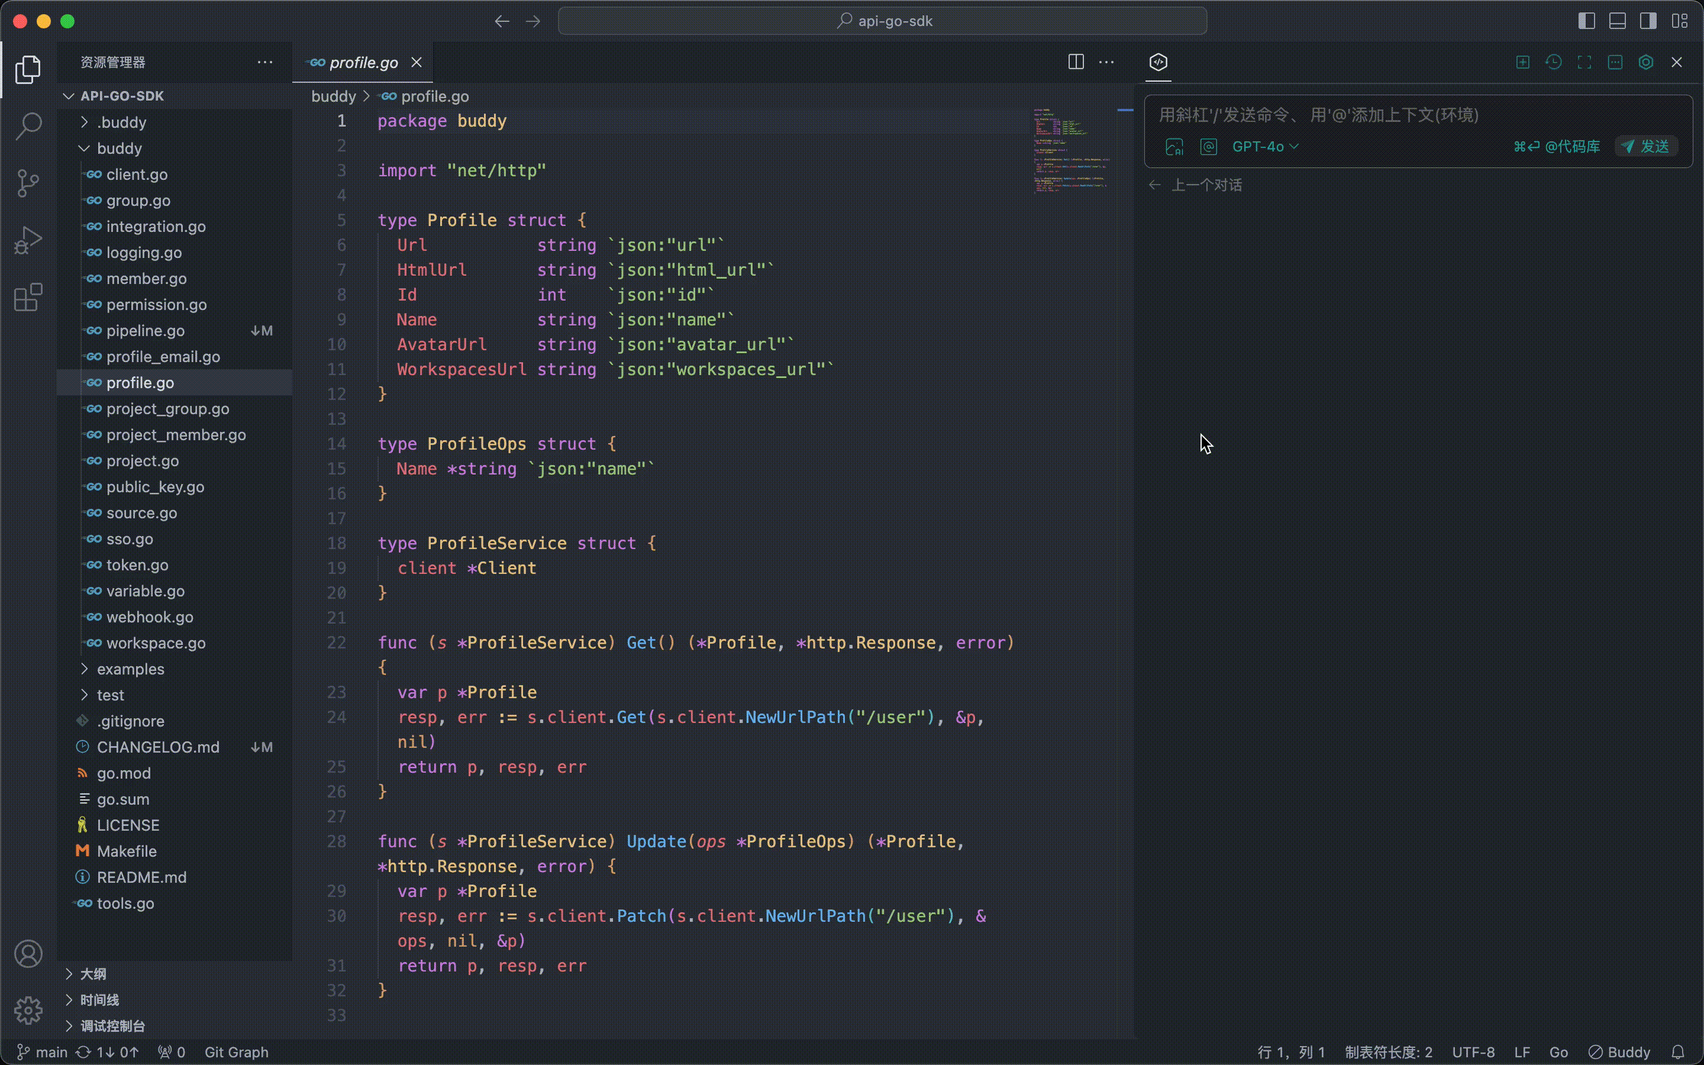Open the Source Control view
This screenshot has width=1704, height=1065.
coord(28,183)
